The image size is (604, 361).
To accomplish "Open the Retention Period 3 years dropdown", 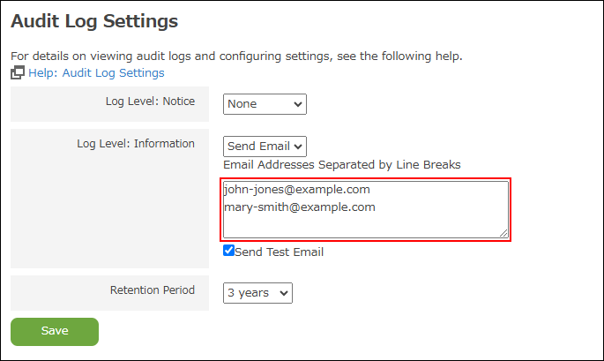I will click(x=257, y=293).
